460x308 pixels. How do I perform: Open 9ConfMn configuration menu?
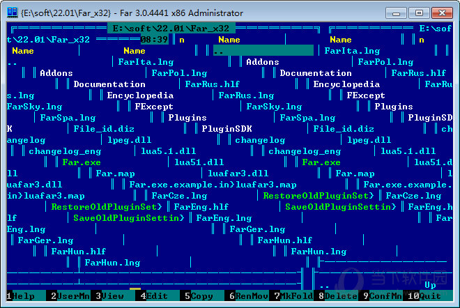coord(383,296)
